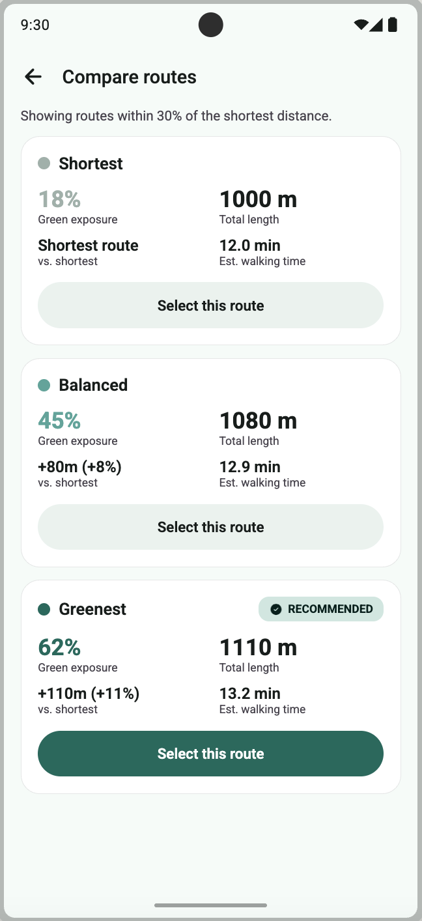Tap the checkmark icon in Recommended badge
422x921 pixels.
click(x=276, y=609)
